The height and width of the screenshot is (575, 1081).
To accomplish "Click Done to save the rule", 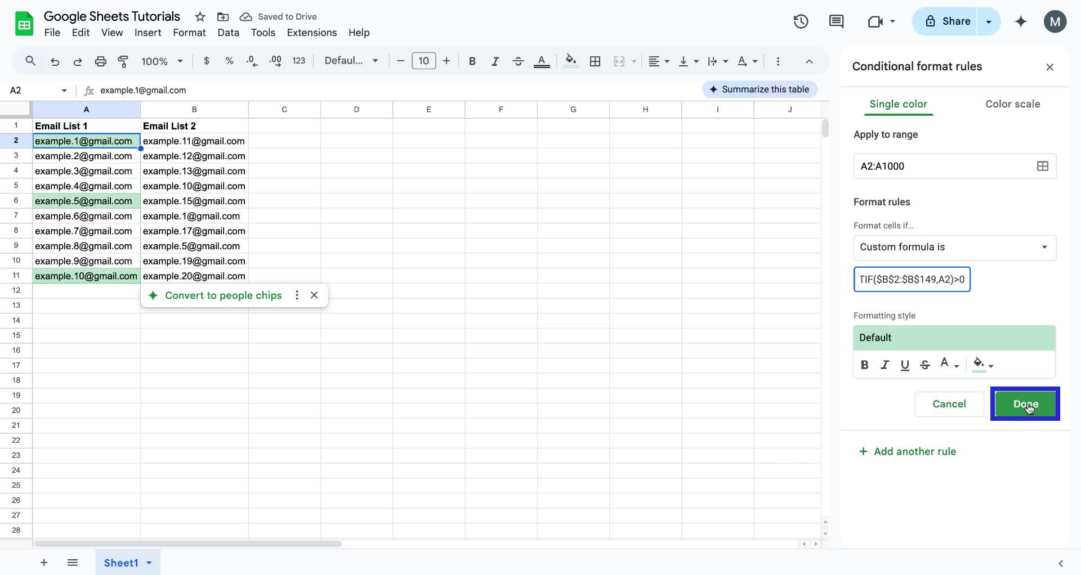I will pyautogui.click(x=1026, y=404).
